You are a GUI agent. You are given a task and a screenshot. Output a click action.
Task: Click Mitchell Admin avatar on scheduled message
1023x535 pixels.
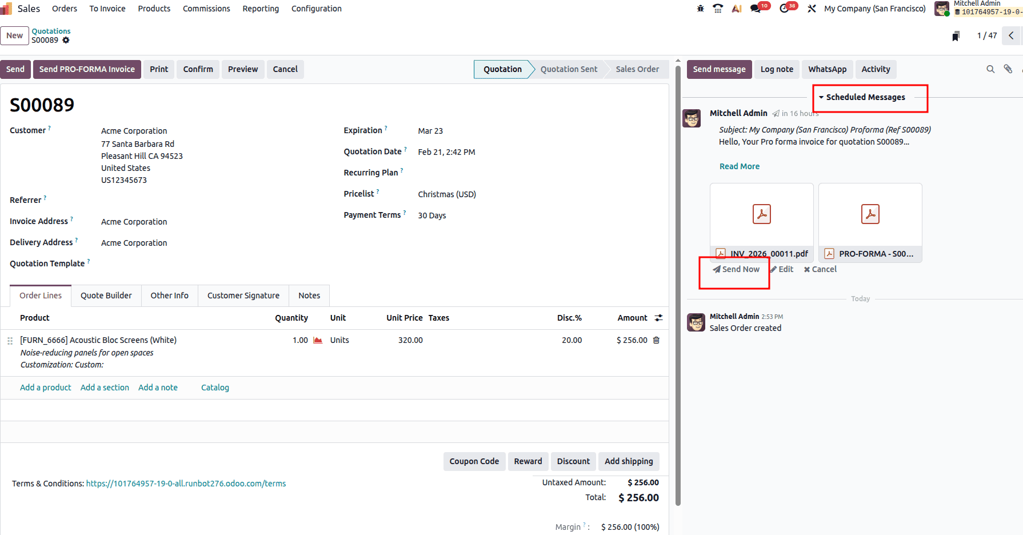point(692,118)
